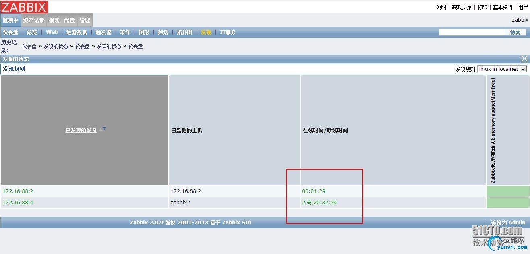Click uptime value 00:01:29
The image size is (530, 254).
(314, 191)
